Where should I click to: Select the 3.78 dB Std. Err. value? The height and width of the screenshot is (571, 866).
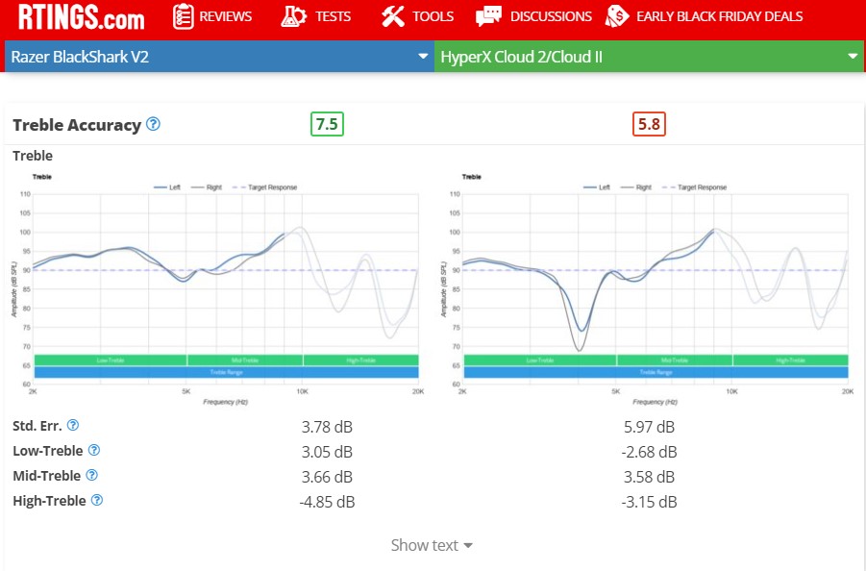[x=327, y=427]
